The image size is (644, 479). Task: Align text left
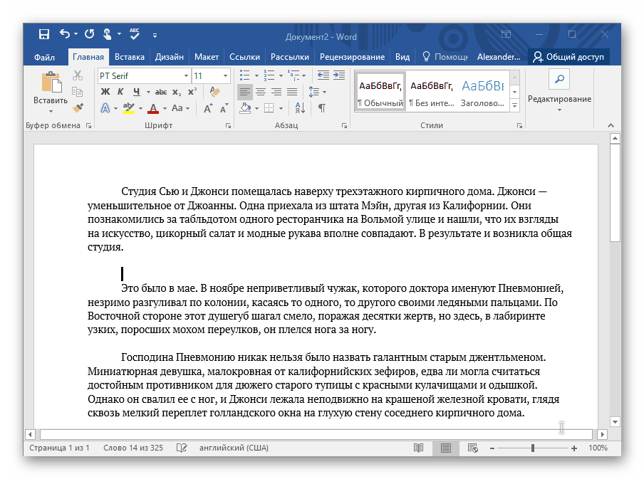(x=245, y=92)
